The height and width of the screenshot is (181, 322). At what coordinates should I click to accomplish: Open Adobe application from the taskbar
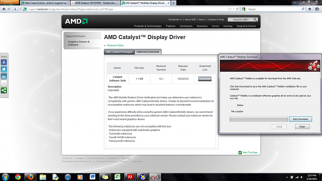pos(130,177)
